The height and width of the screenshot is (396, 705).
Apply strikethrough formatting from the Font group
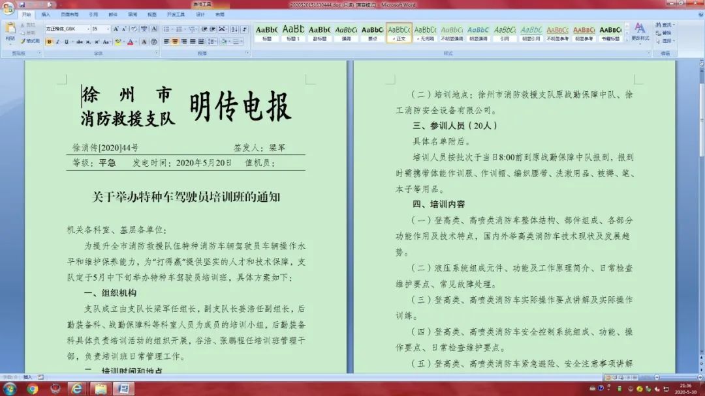pyautogui.click(x=81, y=40)
